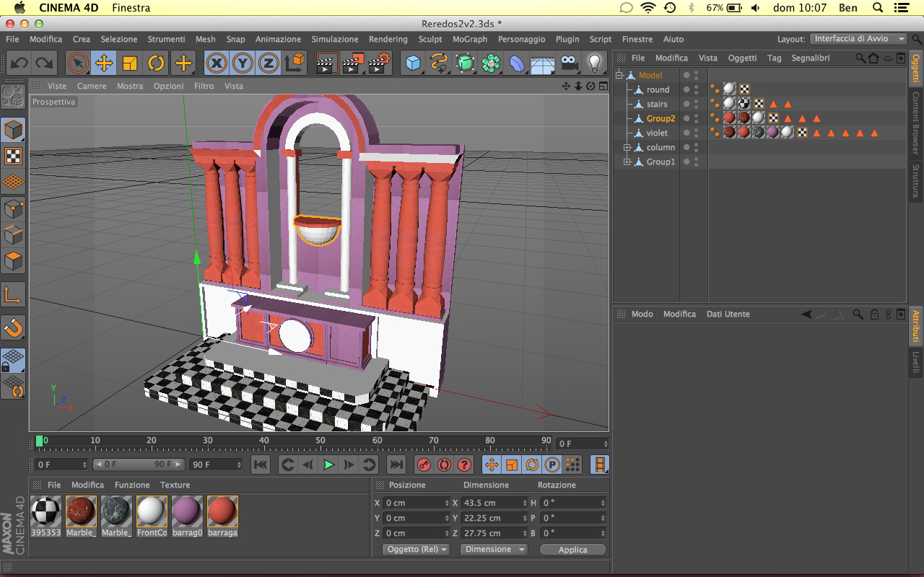Add a Cube primitive object

click(x=413, y=63)
